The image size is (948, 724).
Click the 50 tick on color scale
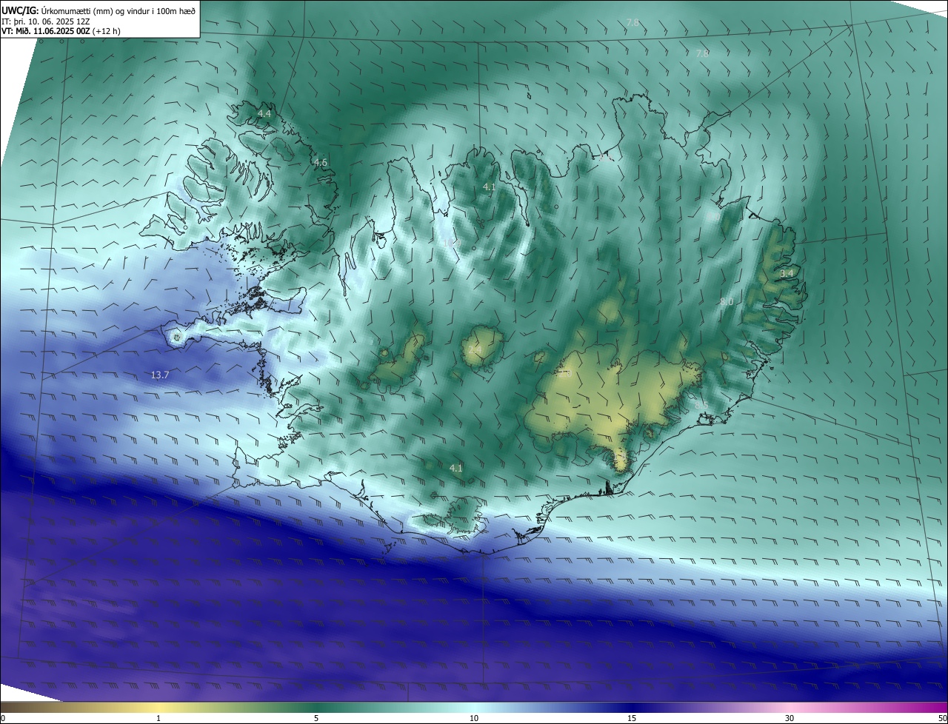(942, 718)
